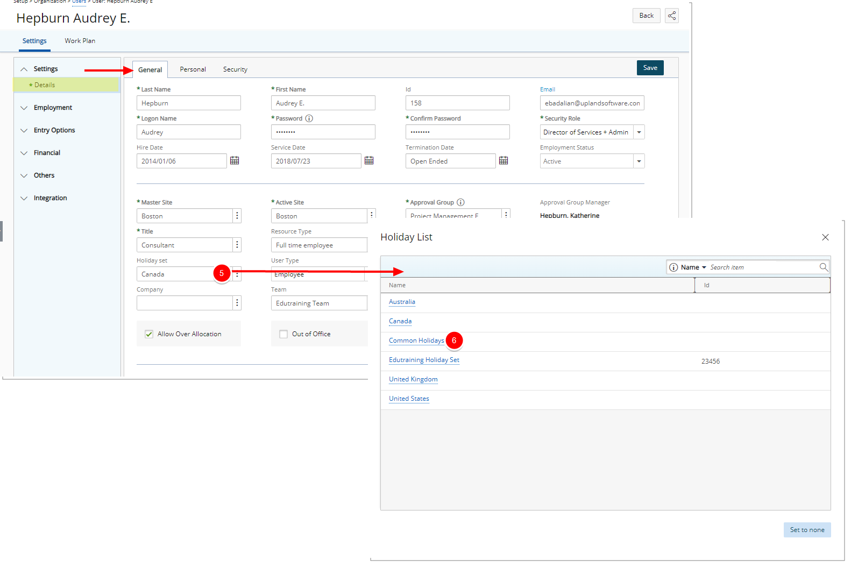
Task: Open the Employment Status dropdown
Action: [x=639, y=161]
